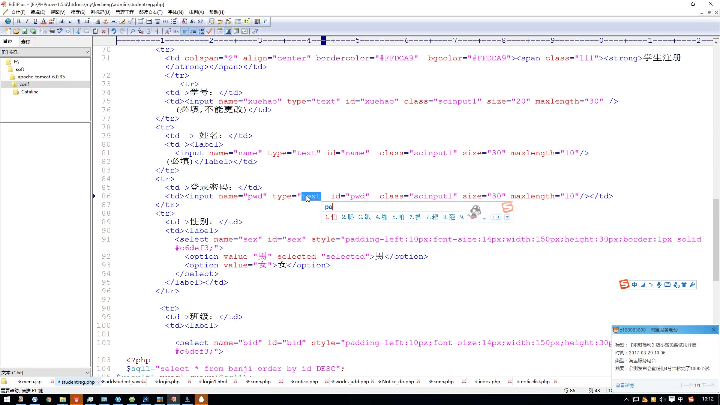Click the red check mark toolbar icon
Screen dimensions: 720x405
[x=209, y=31]
